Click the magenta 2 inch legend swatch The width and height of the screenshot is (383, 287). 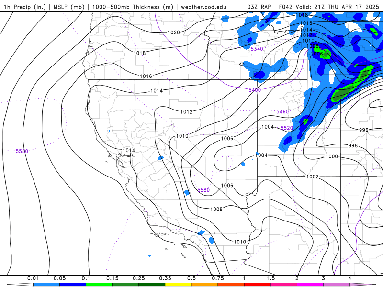310,285
